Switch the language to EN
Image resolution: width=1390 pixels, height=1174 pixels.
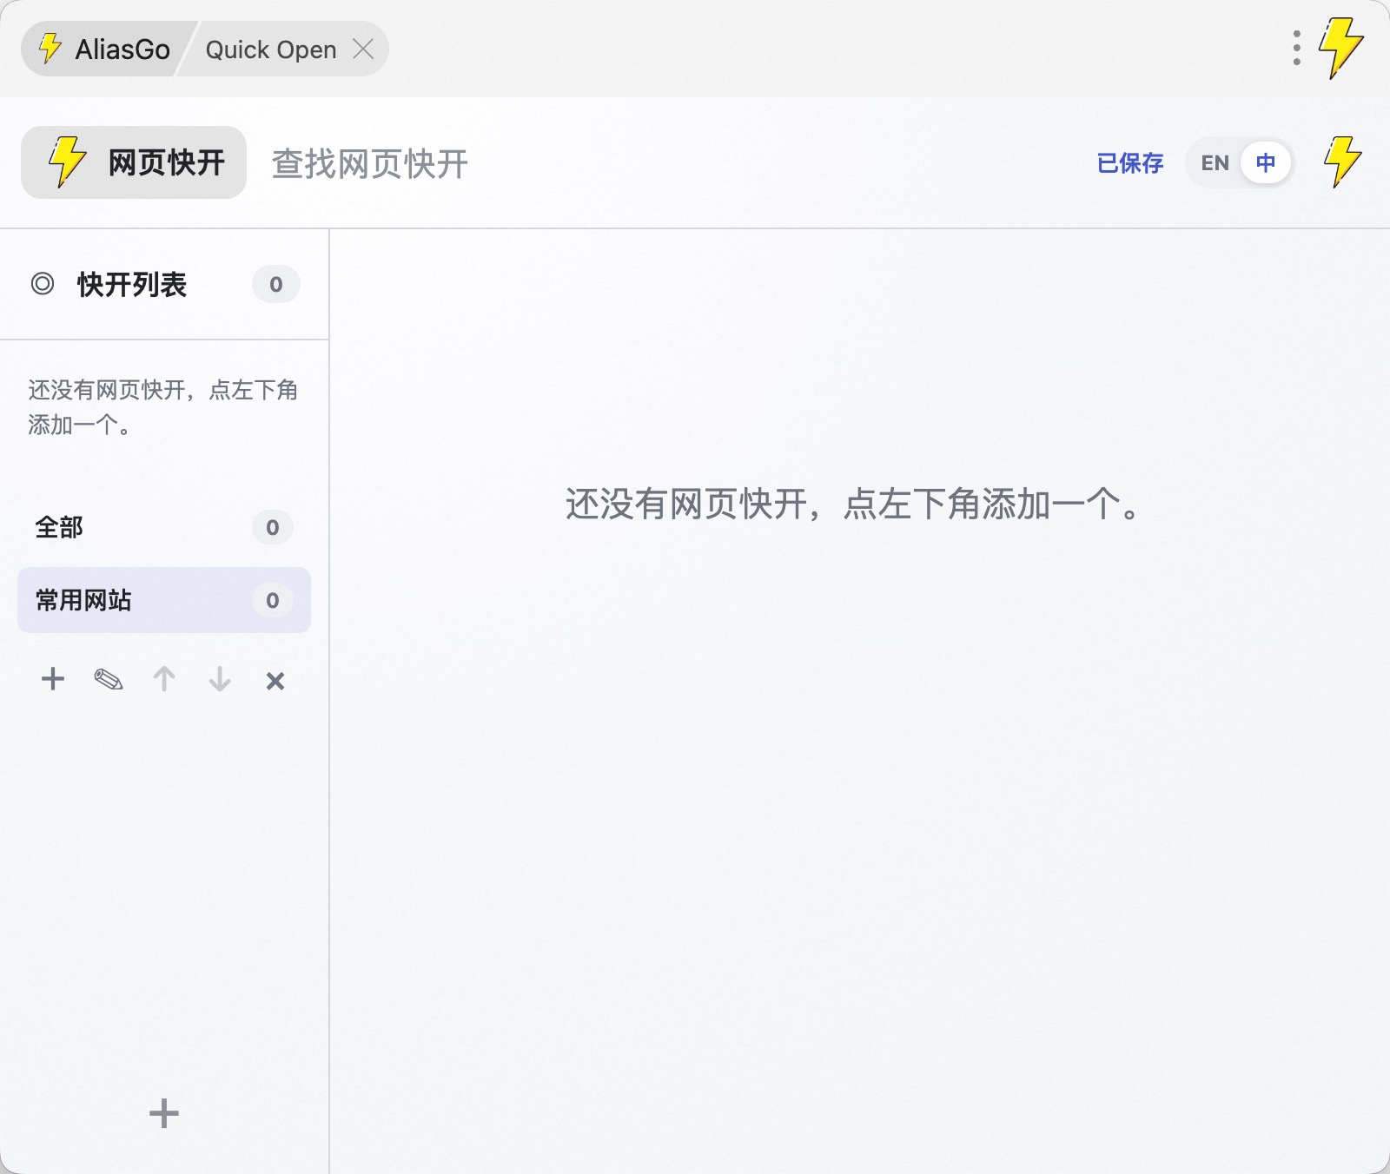[1215, 163]
